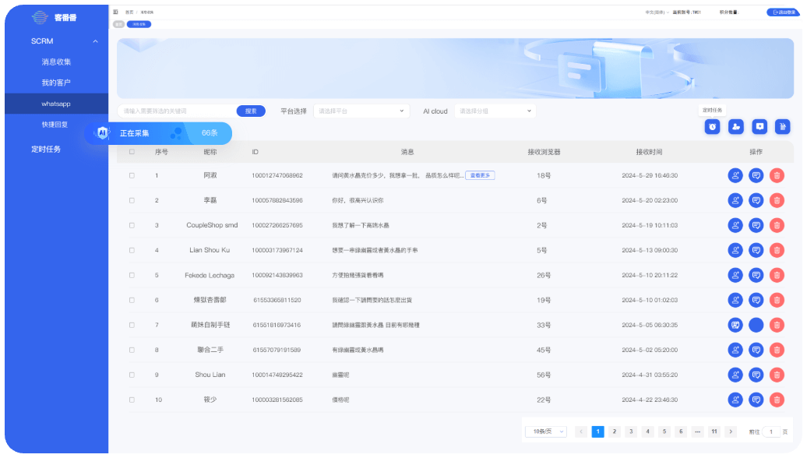The height and width of the screenshot is (458, 807).
Task: Expand the AI cloud group dropdown
Action: click(x=495, y=111)
